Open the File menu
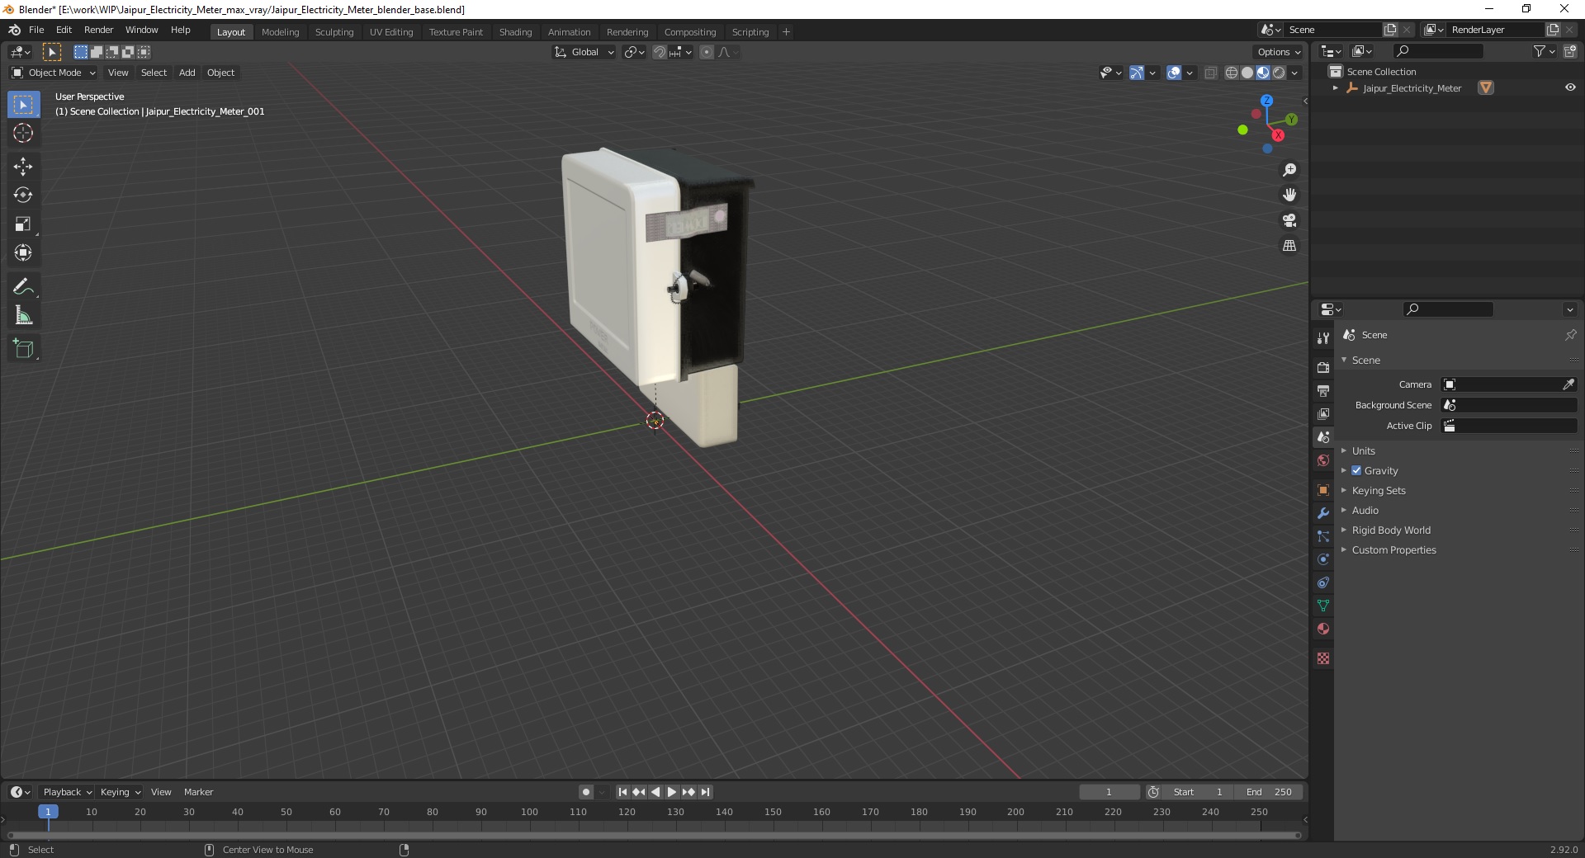Viewport: 1585px width, 858px height. click(36, 30)
